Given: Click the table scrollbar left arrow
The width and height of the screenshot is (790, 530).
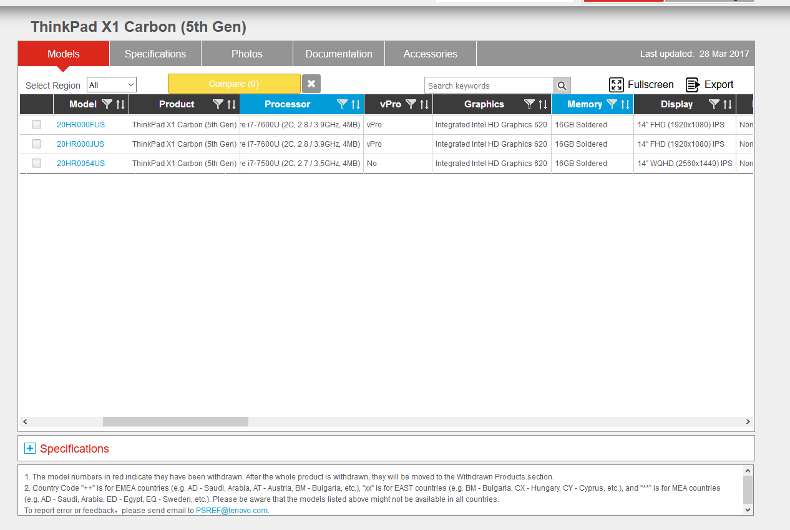Looking at the screenshot, I should point(25,422).
